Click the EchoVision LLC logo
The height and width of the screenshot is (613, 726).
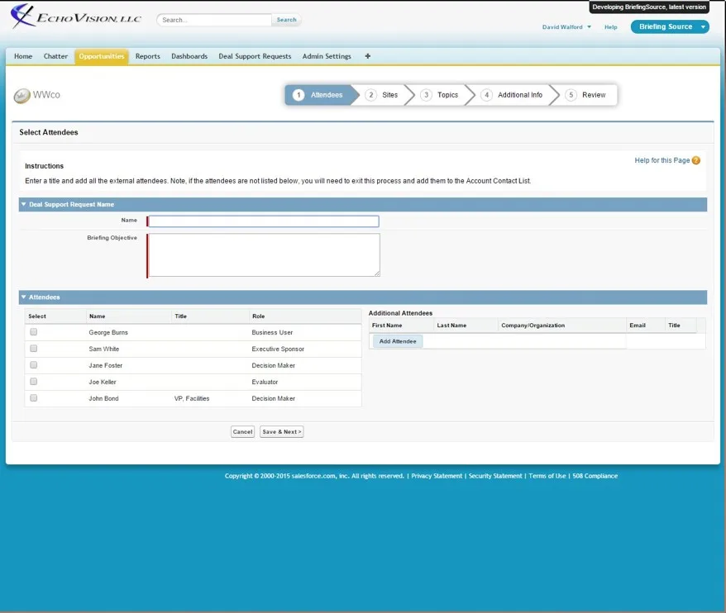coord(76,17)
